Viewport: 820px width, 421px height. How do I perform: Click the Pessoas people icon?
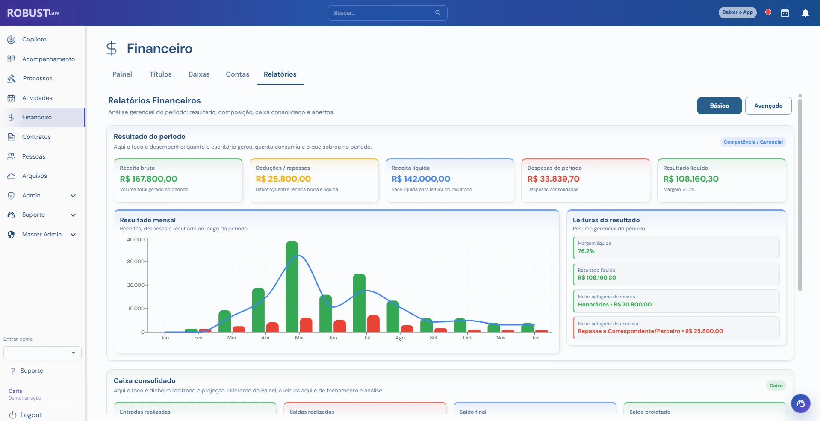[x=11, y=156]
